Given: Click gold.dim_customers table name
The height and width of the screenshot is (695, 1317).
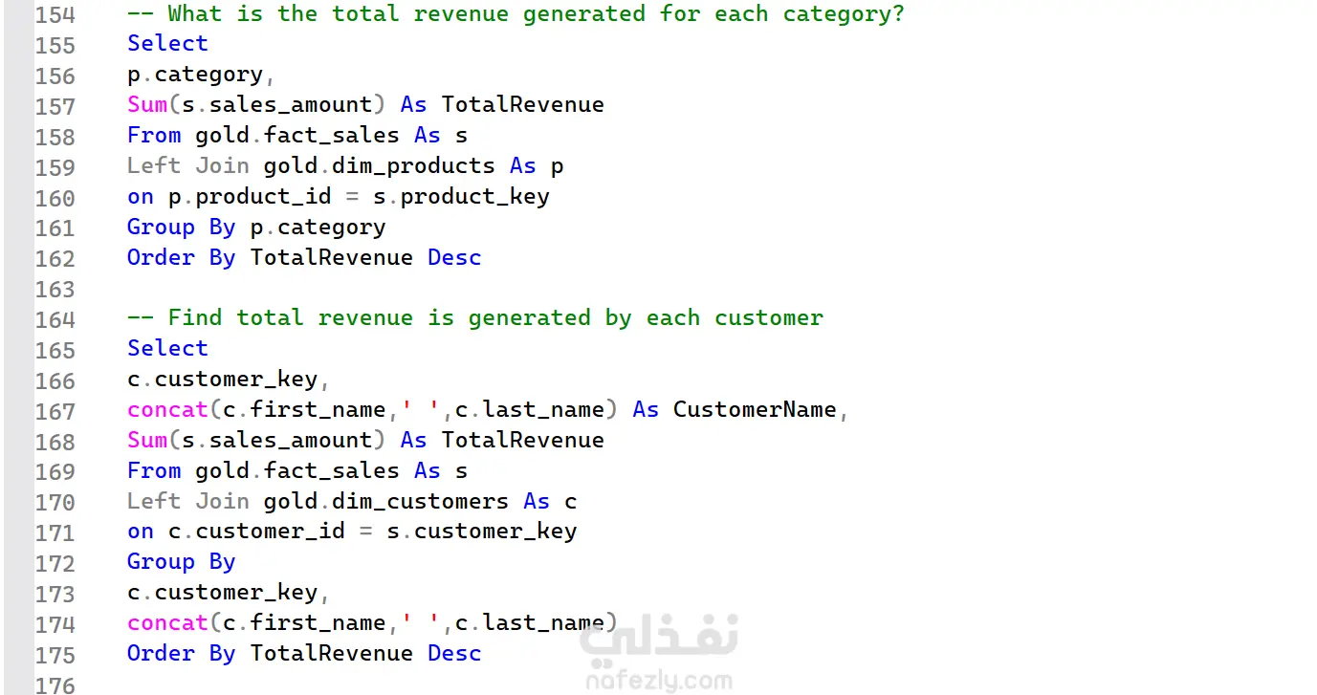Looking at the screenshot, I should (x=386, y=502).
